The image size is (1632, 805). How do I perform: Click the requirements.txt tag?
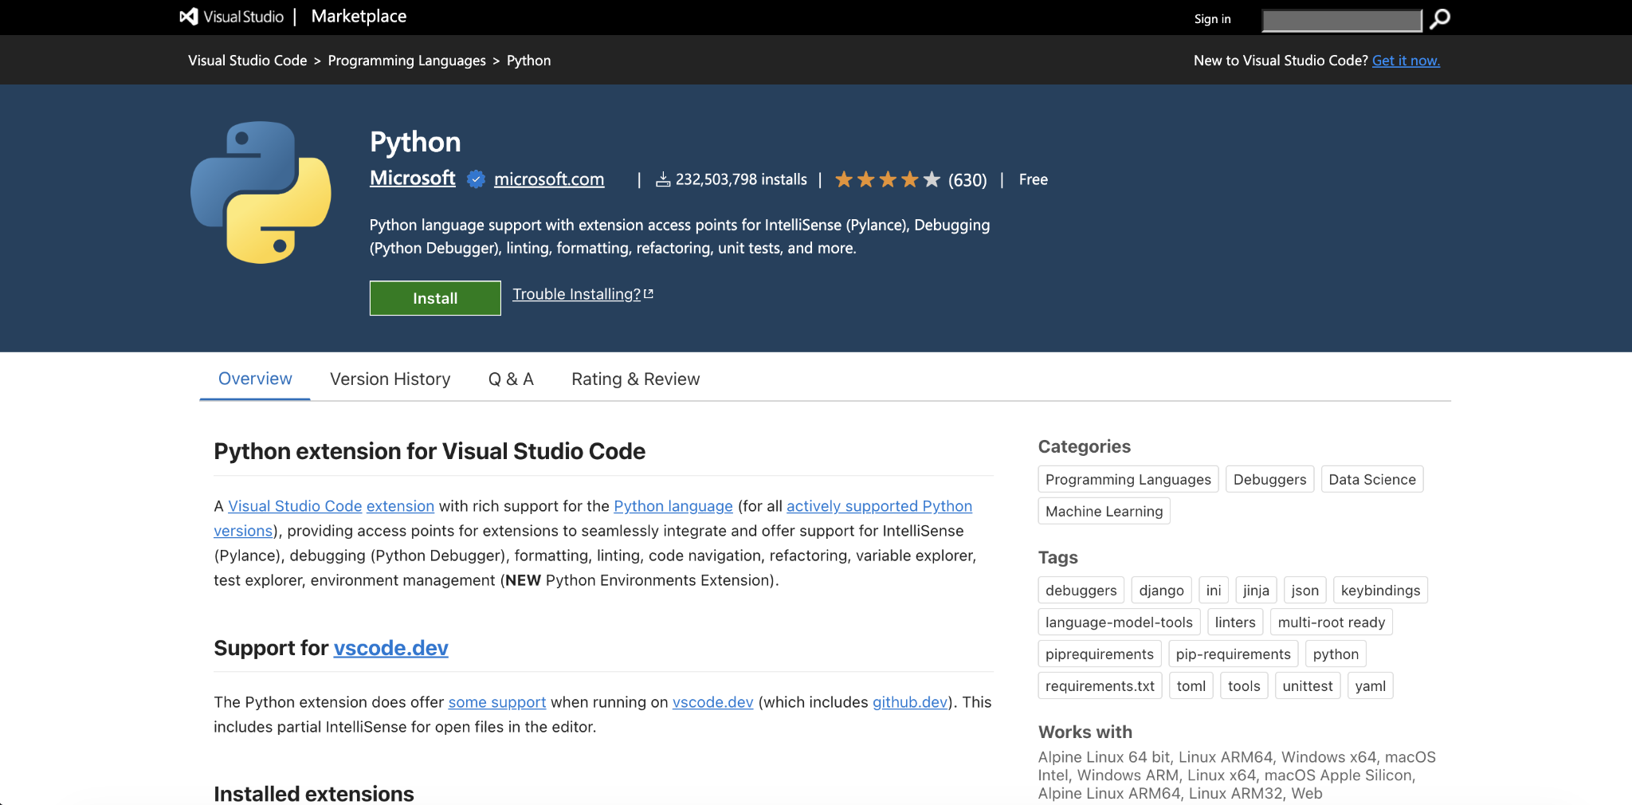click(1100, 685)
